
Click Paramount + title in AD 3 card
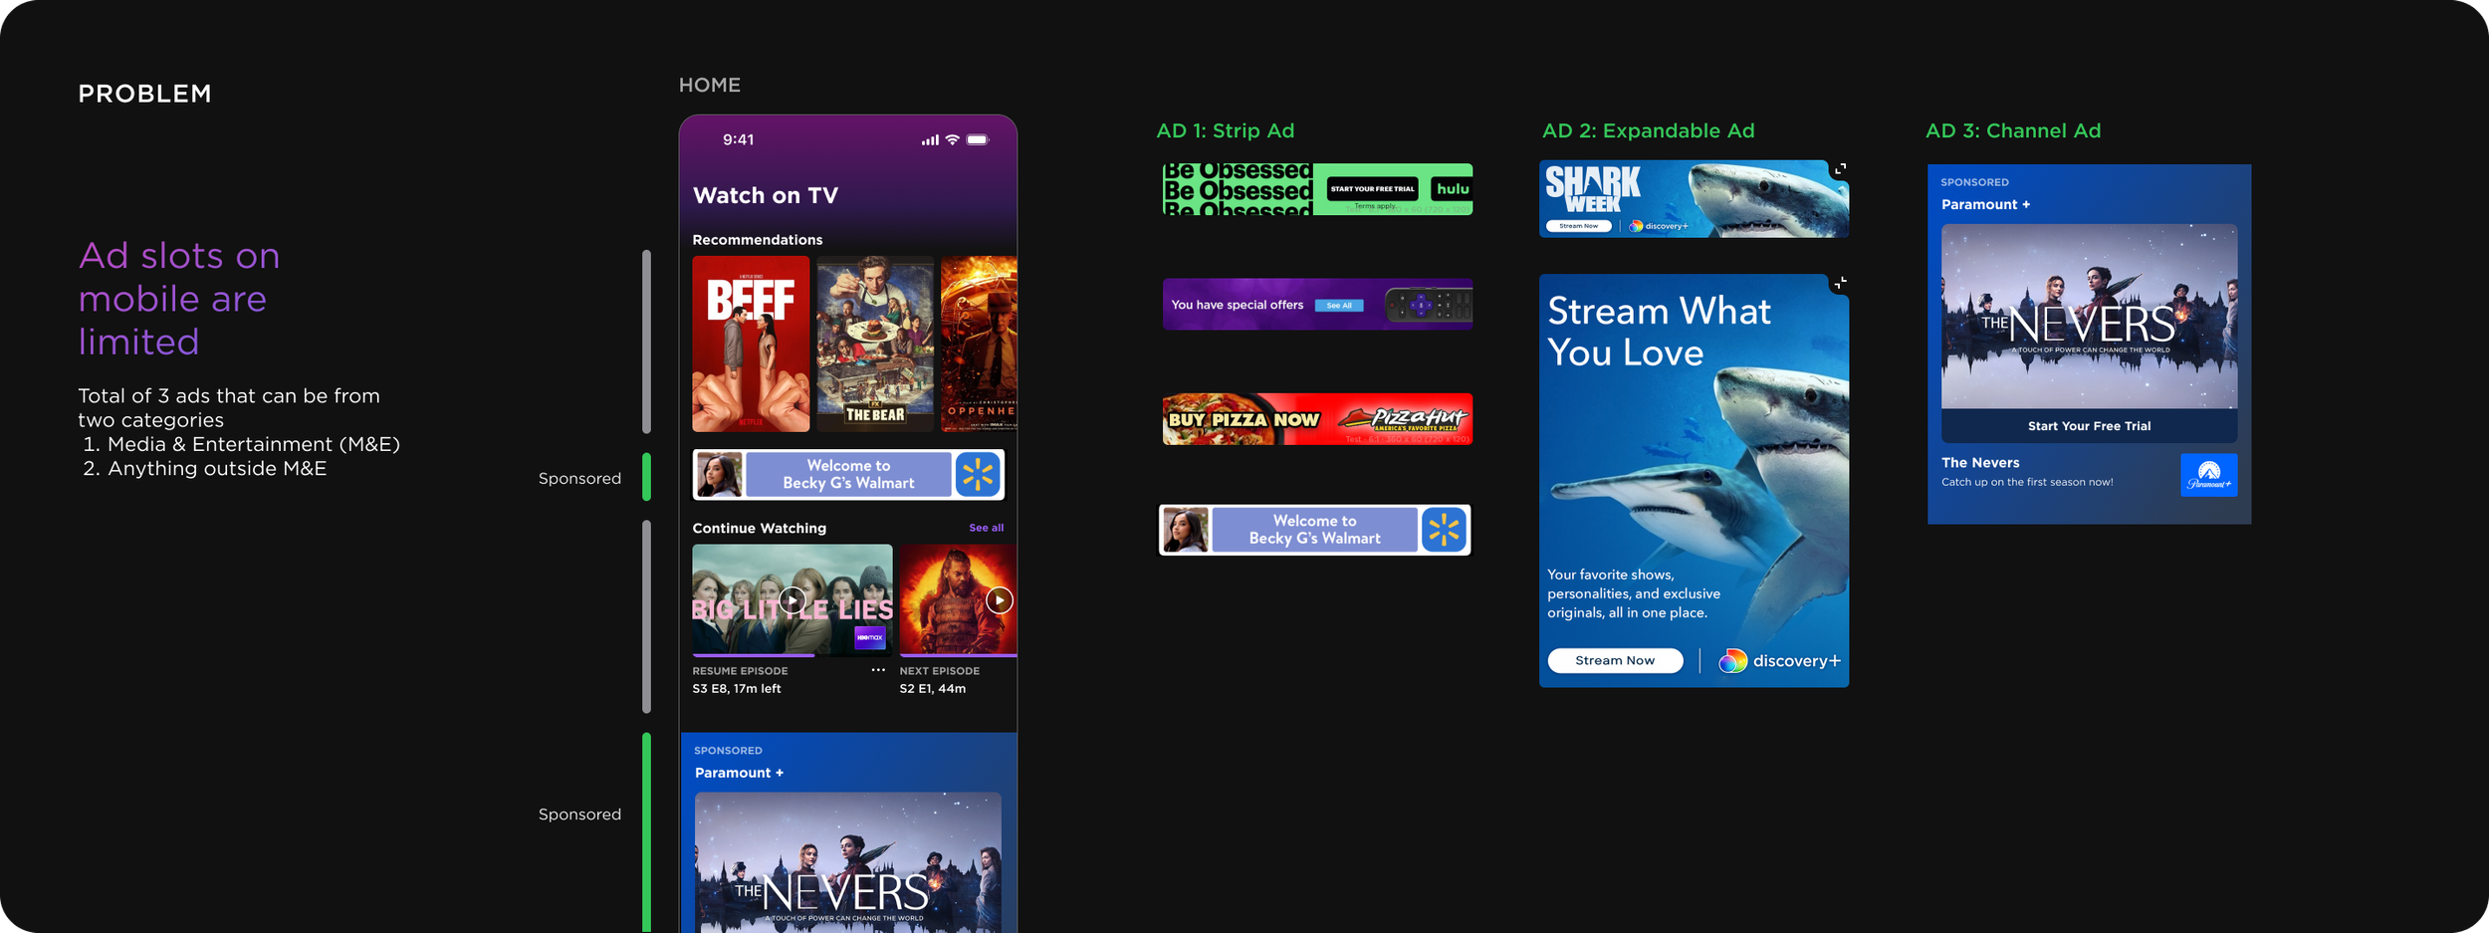[1985, 204]
